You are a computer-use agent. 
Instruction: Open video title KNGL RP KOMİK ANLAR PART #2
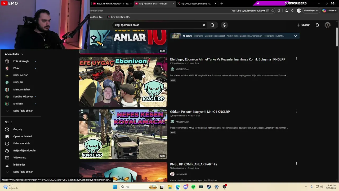point(194,164)
